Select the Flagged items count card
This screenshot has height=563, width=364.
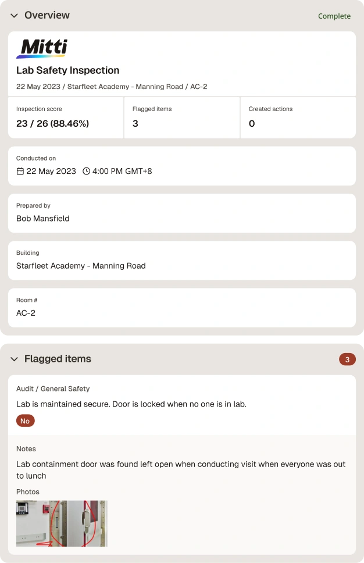182,117
